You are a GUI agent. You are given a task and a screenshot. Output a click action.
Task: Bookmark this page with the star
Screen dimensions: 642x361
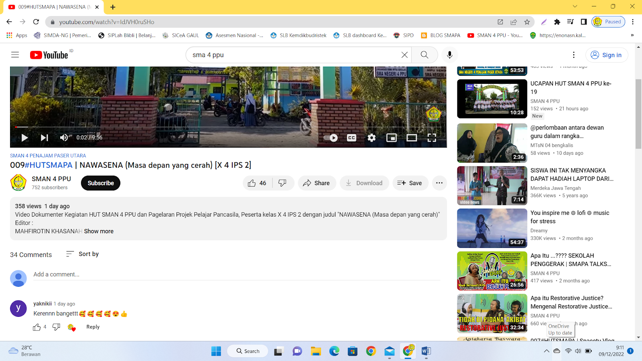(x=527, y=22)
